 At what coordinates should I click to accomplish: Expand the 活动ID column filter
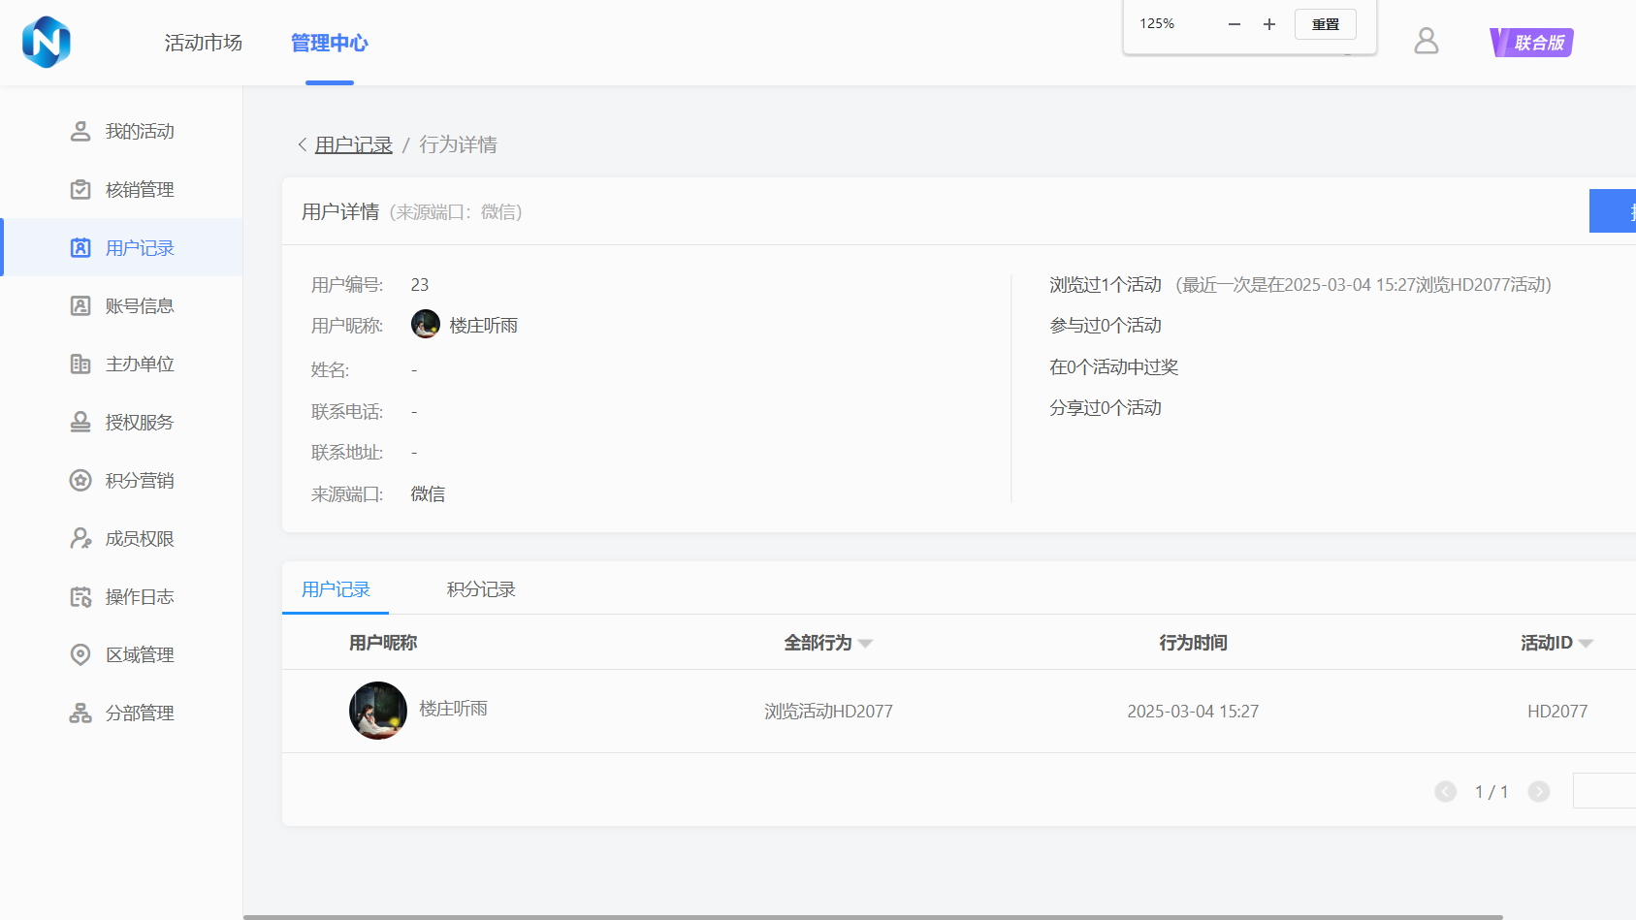coord(1586,644)
